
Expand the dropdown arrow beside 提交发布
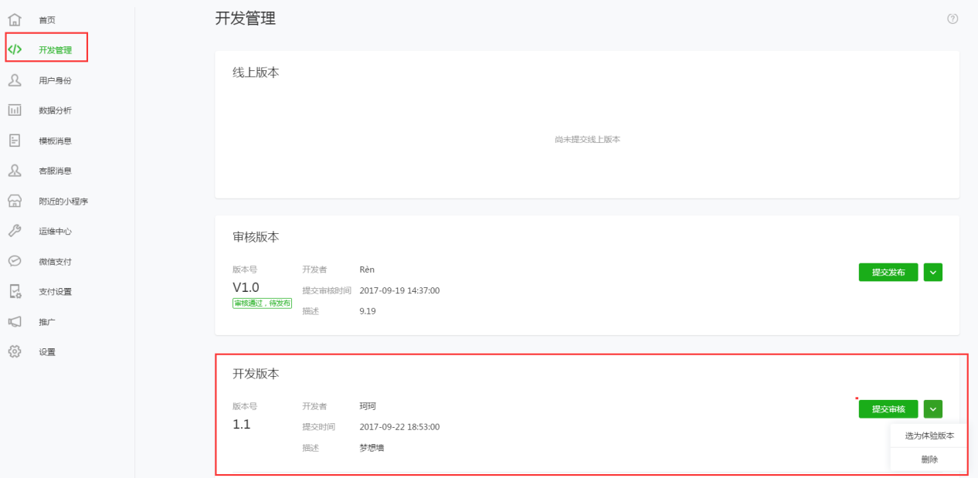(x=933, y=272)
